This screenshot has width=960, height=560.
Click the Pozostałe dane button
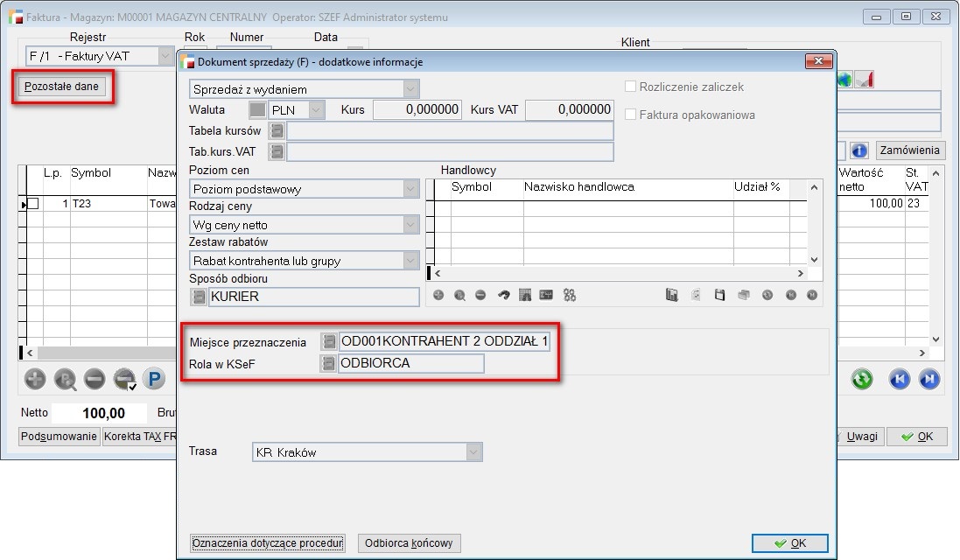tap(61, 87)
